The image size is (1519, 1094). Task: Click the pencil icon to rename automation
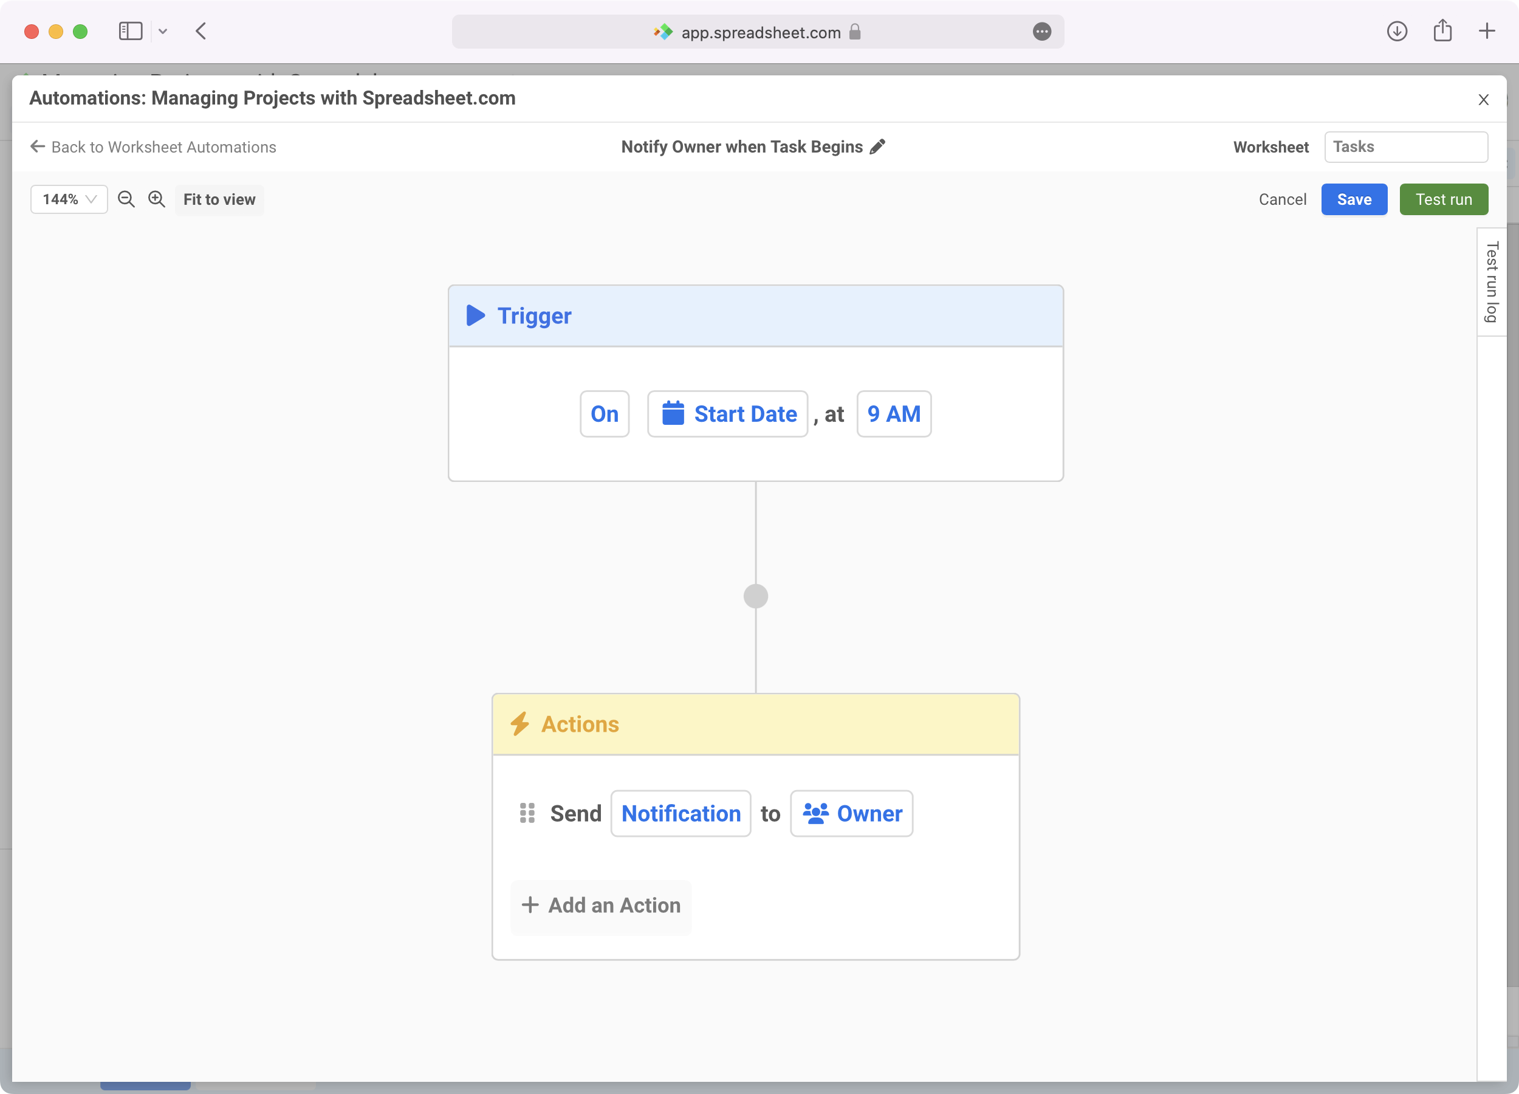877,146
